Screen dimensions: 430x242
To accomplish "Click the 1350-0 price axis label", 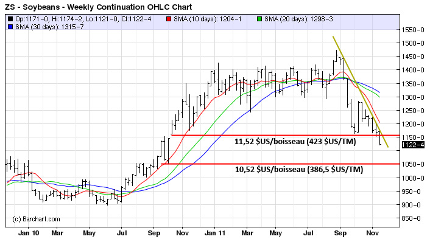I will 413,84.
